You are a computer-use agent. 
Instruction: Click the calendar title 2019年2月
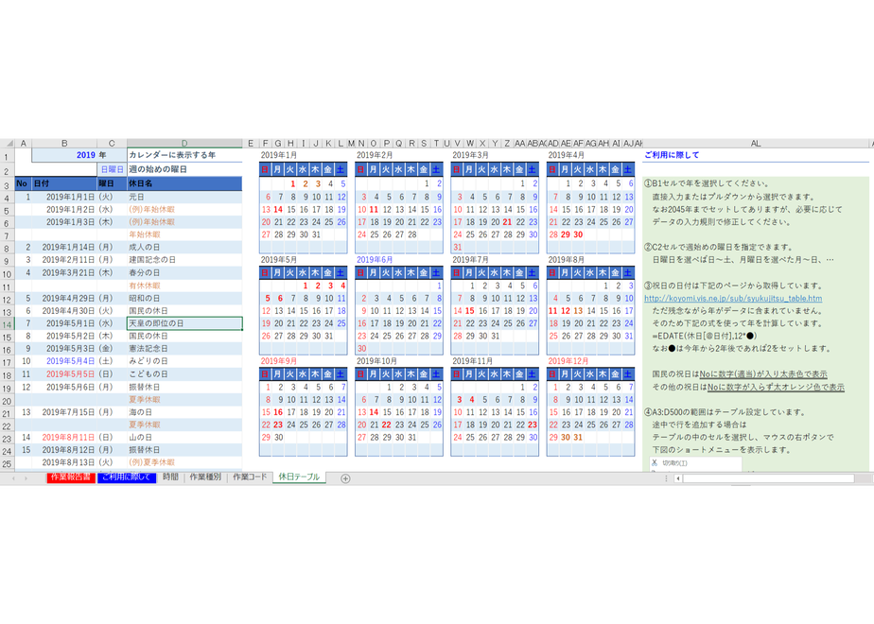click(x=375, y=155)
